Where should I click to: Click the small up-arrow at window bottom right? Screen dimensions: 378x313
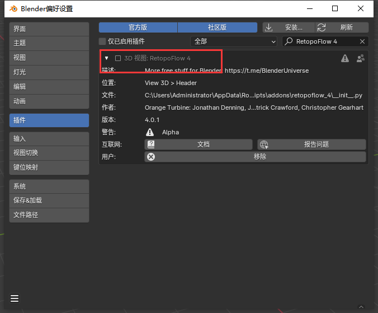tap(361, 307)
